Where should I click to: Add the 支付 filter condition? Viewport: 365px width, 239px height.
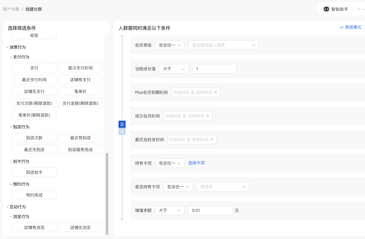click(34, 68)
